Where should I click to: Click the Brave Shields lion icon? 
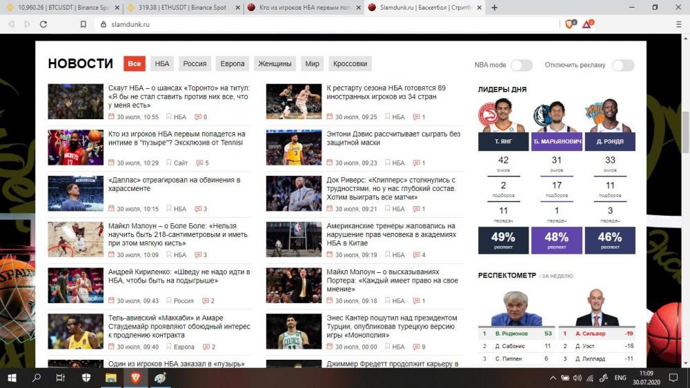pos(570,23)
